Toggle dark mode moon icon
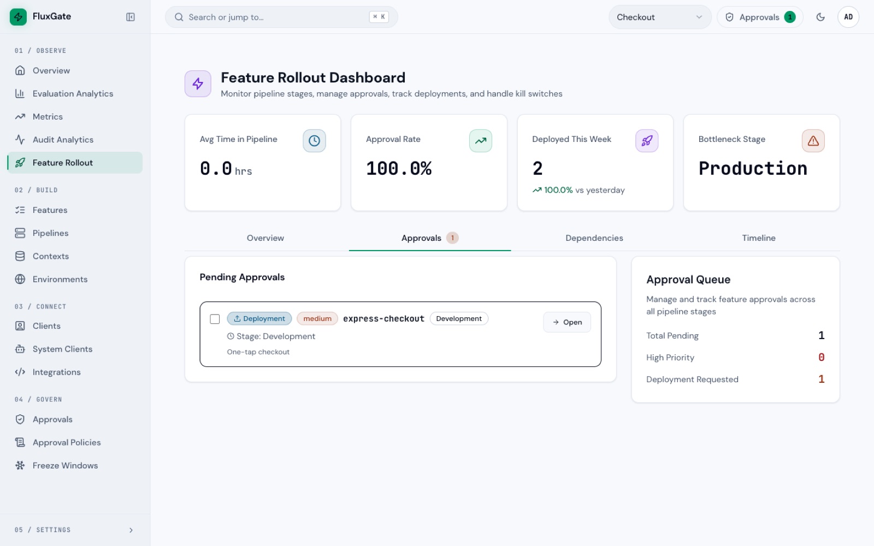Screen dimensions: 874x546 point(820,17)
